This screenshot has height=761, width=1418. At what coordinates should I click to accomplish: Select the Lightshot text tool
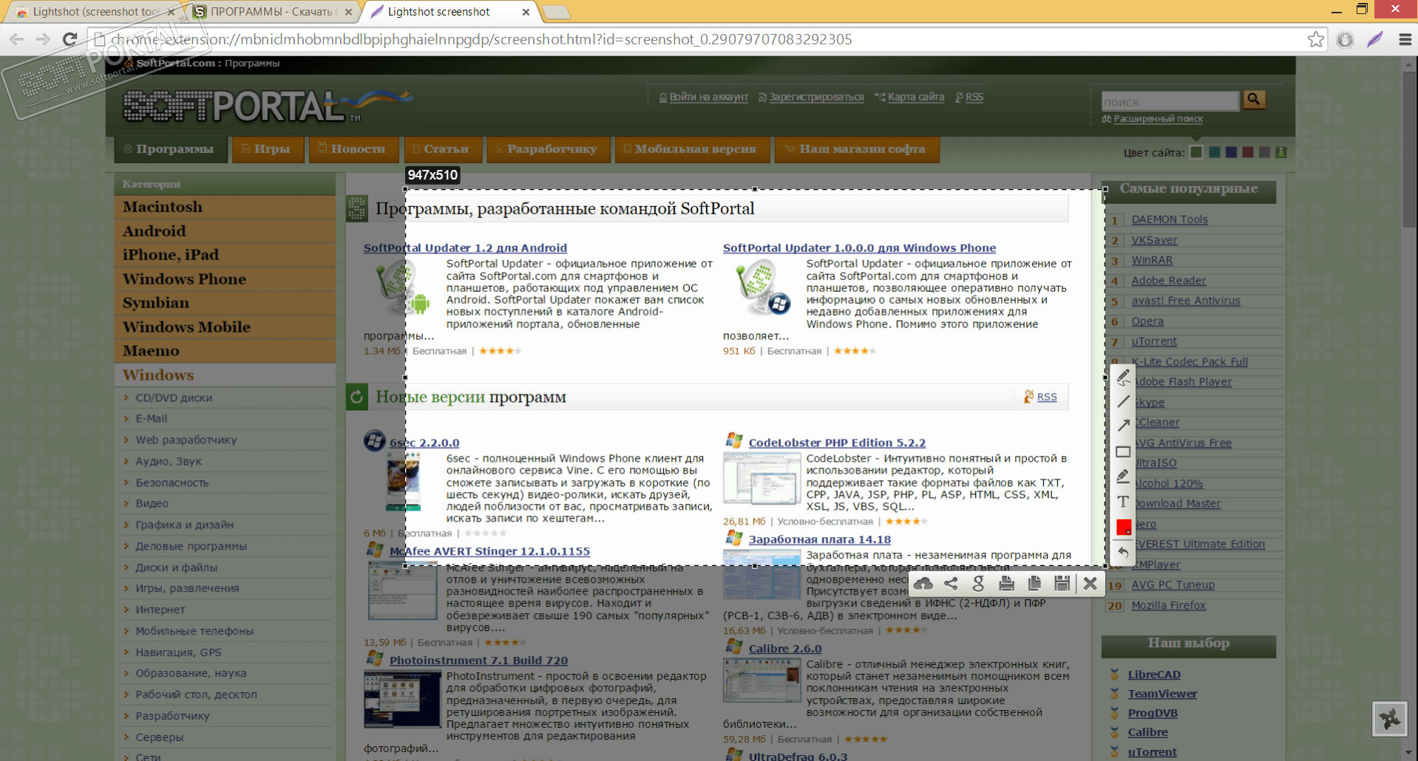[1123, 502]
